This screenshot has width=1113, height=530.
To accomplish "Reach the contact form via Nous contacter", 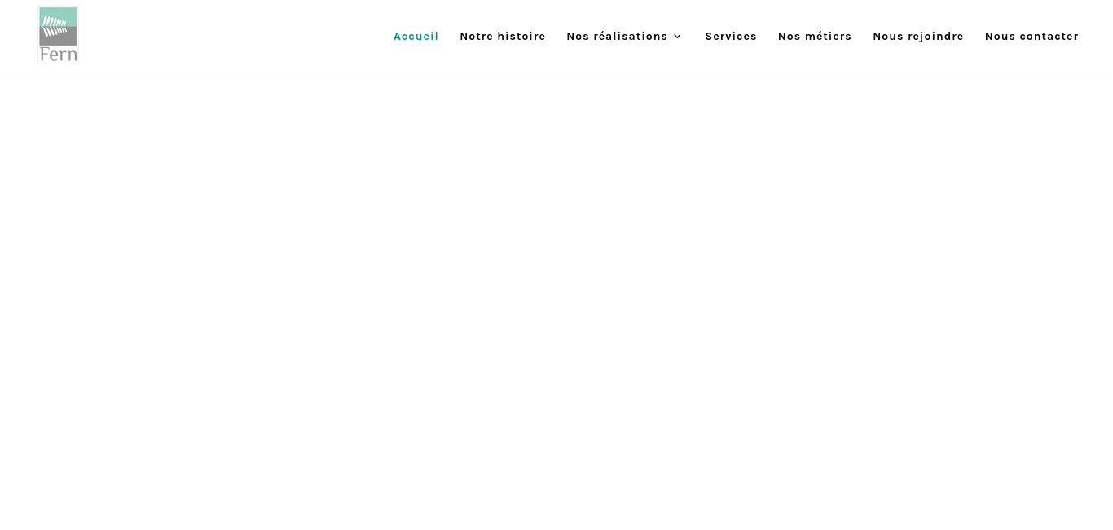I will click(1031, 37).
